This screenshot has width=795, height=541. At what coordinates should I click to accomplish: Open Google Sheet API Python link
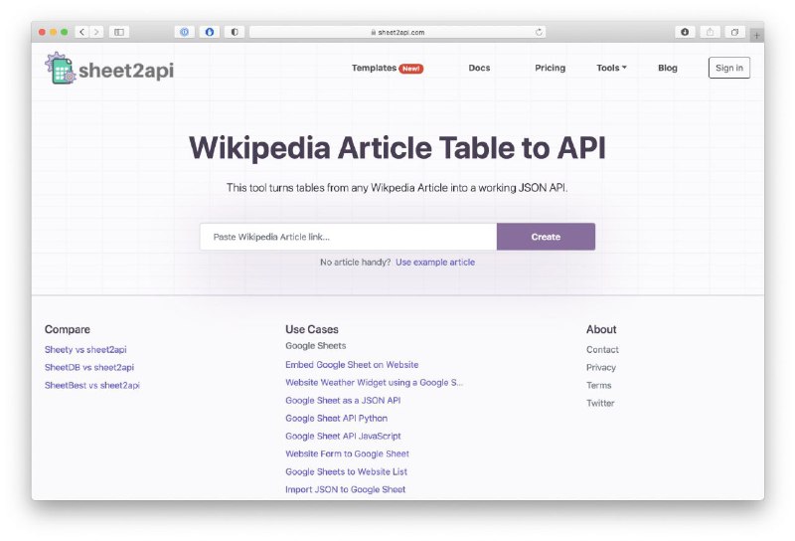[x=336, y=419]
